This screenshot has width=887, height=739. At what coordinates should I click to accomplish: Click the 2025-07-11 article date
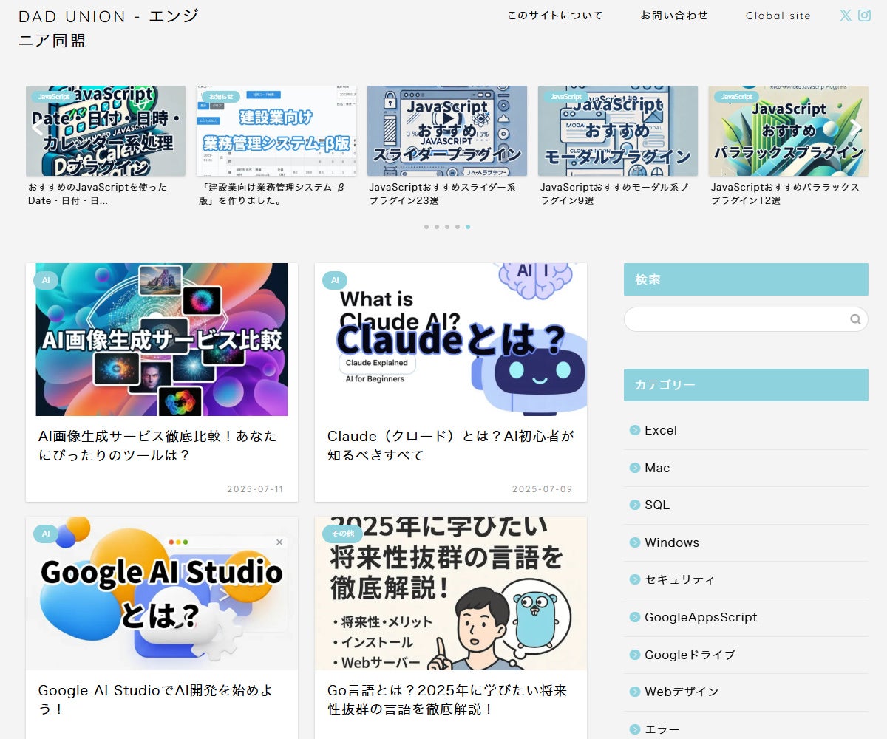(255, 489)
